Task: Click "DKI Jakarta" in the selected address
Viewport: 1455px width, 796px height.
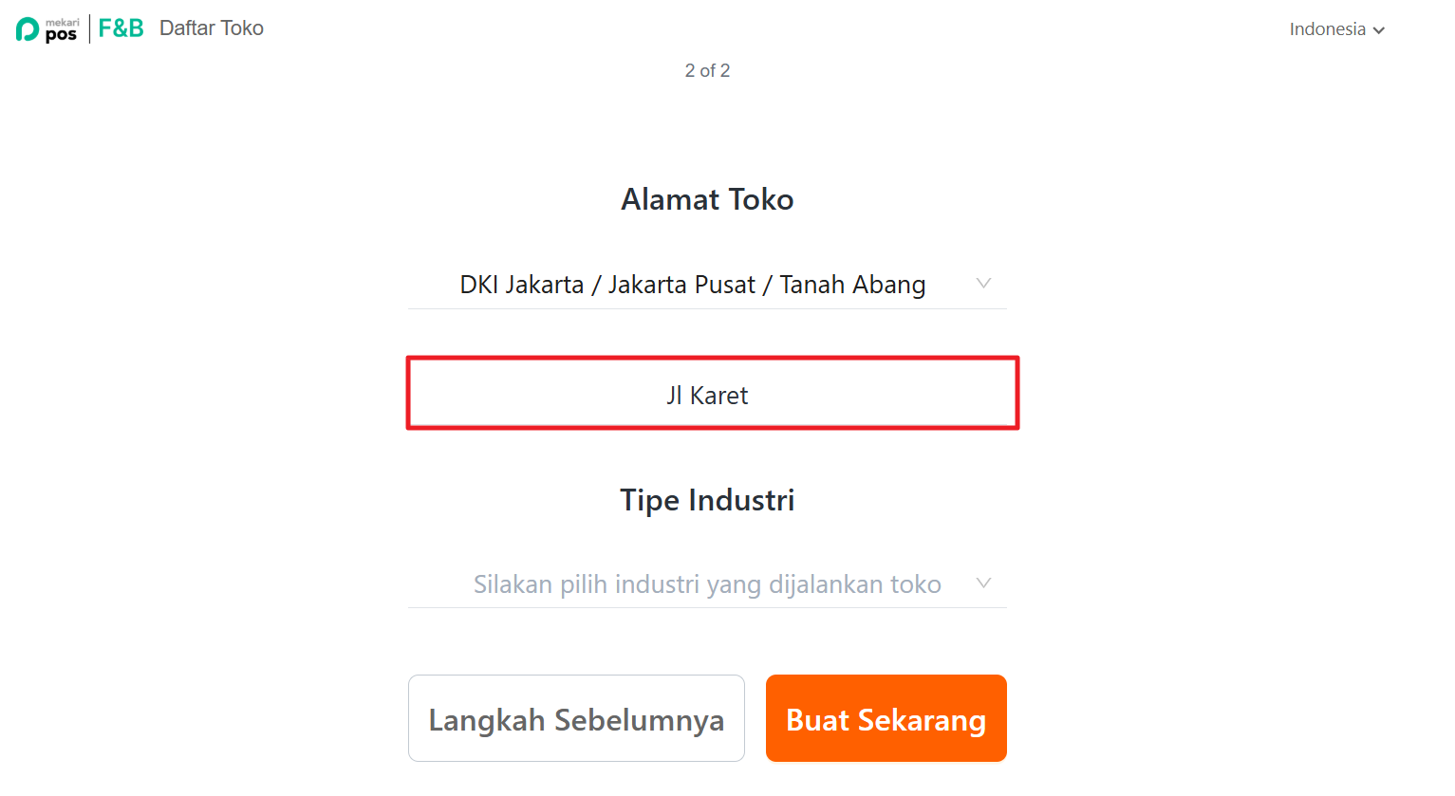Action: point(521,285)
